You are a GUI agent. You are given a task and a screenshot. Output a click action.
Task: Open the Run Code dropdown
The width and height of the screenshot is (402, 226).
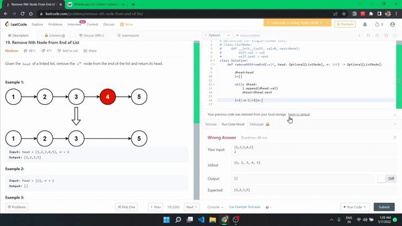[355, 207]
